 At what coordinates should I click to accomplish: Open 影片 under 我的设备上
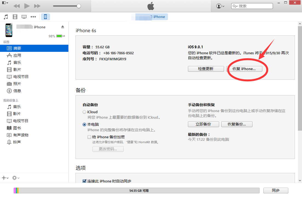click(x=34, y=114)
